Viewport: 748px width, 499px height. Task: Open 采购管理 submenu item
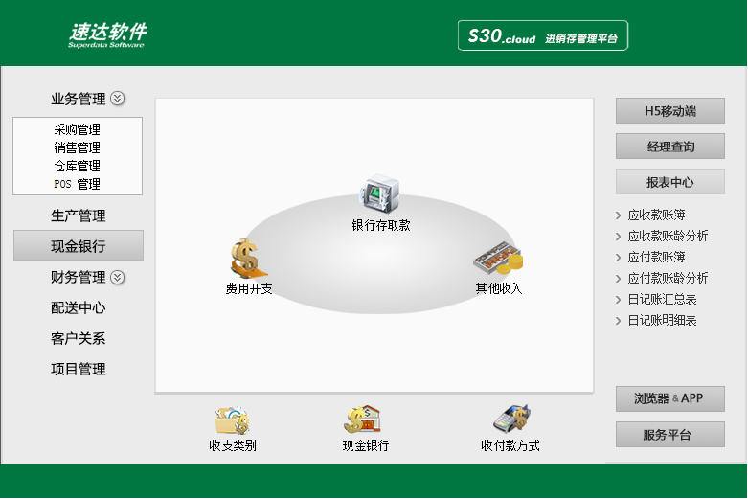click(x=78, y=129)
